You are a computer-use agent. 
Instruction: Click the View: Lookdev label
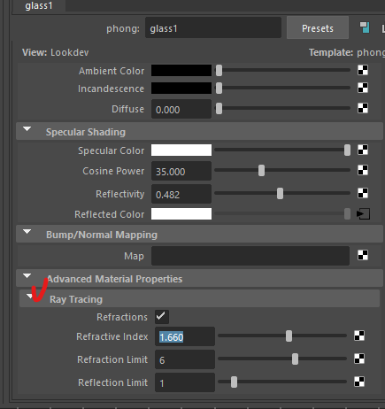(56, 52)
